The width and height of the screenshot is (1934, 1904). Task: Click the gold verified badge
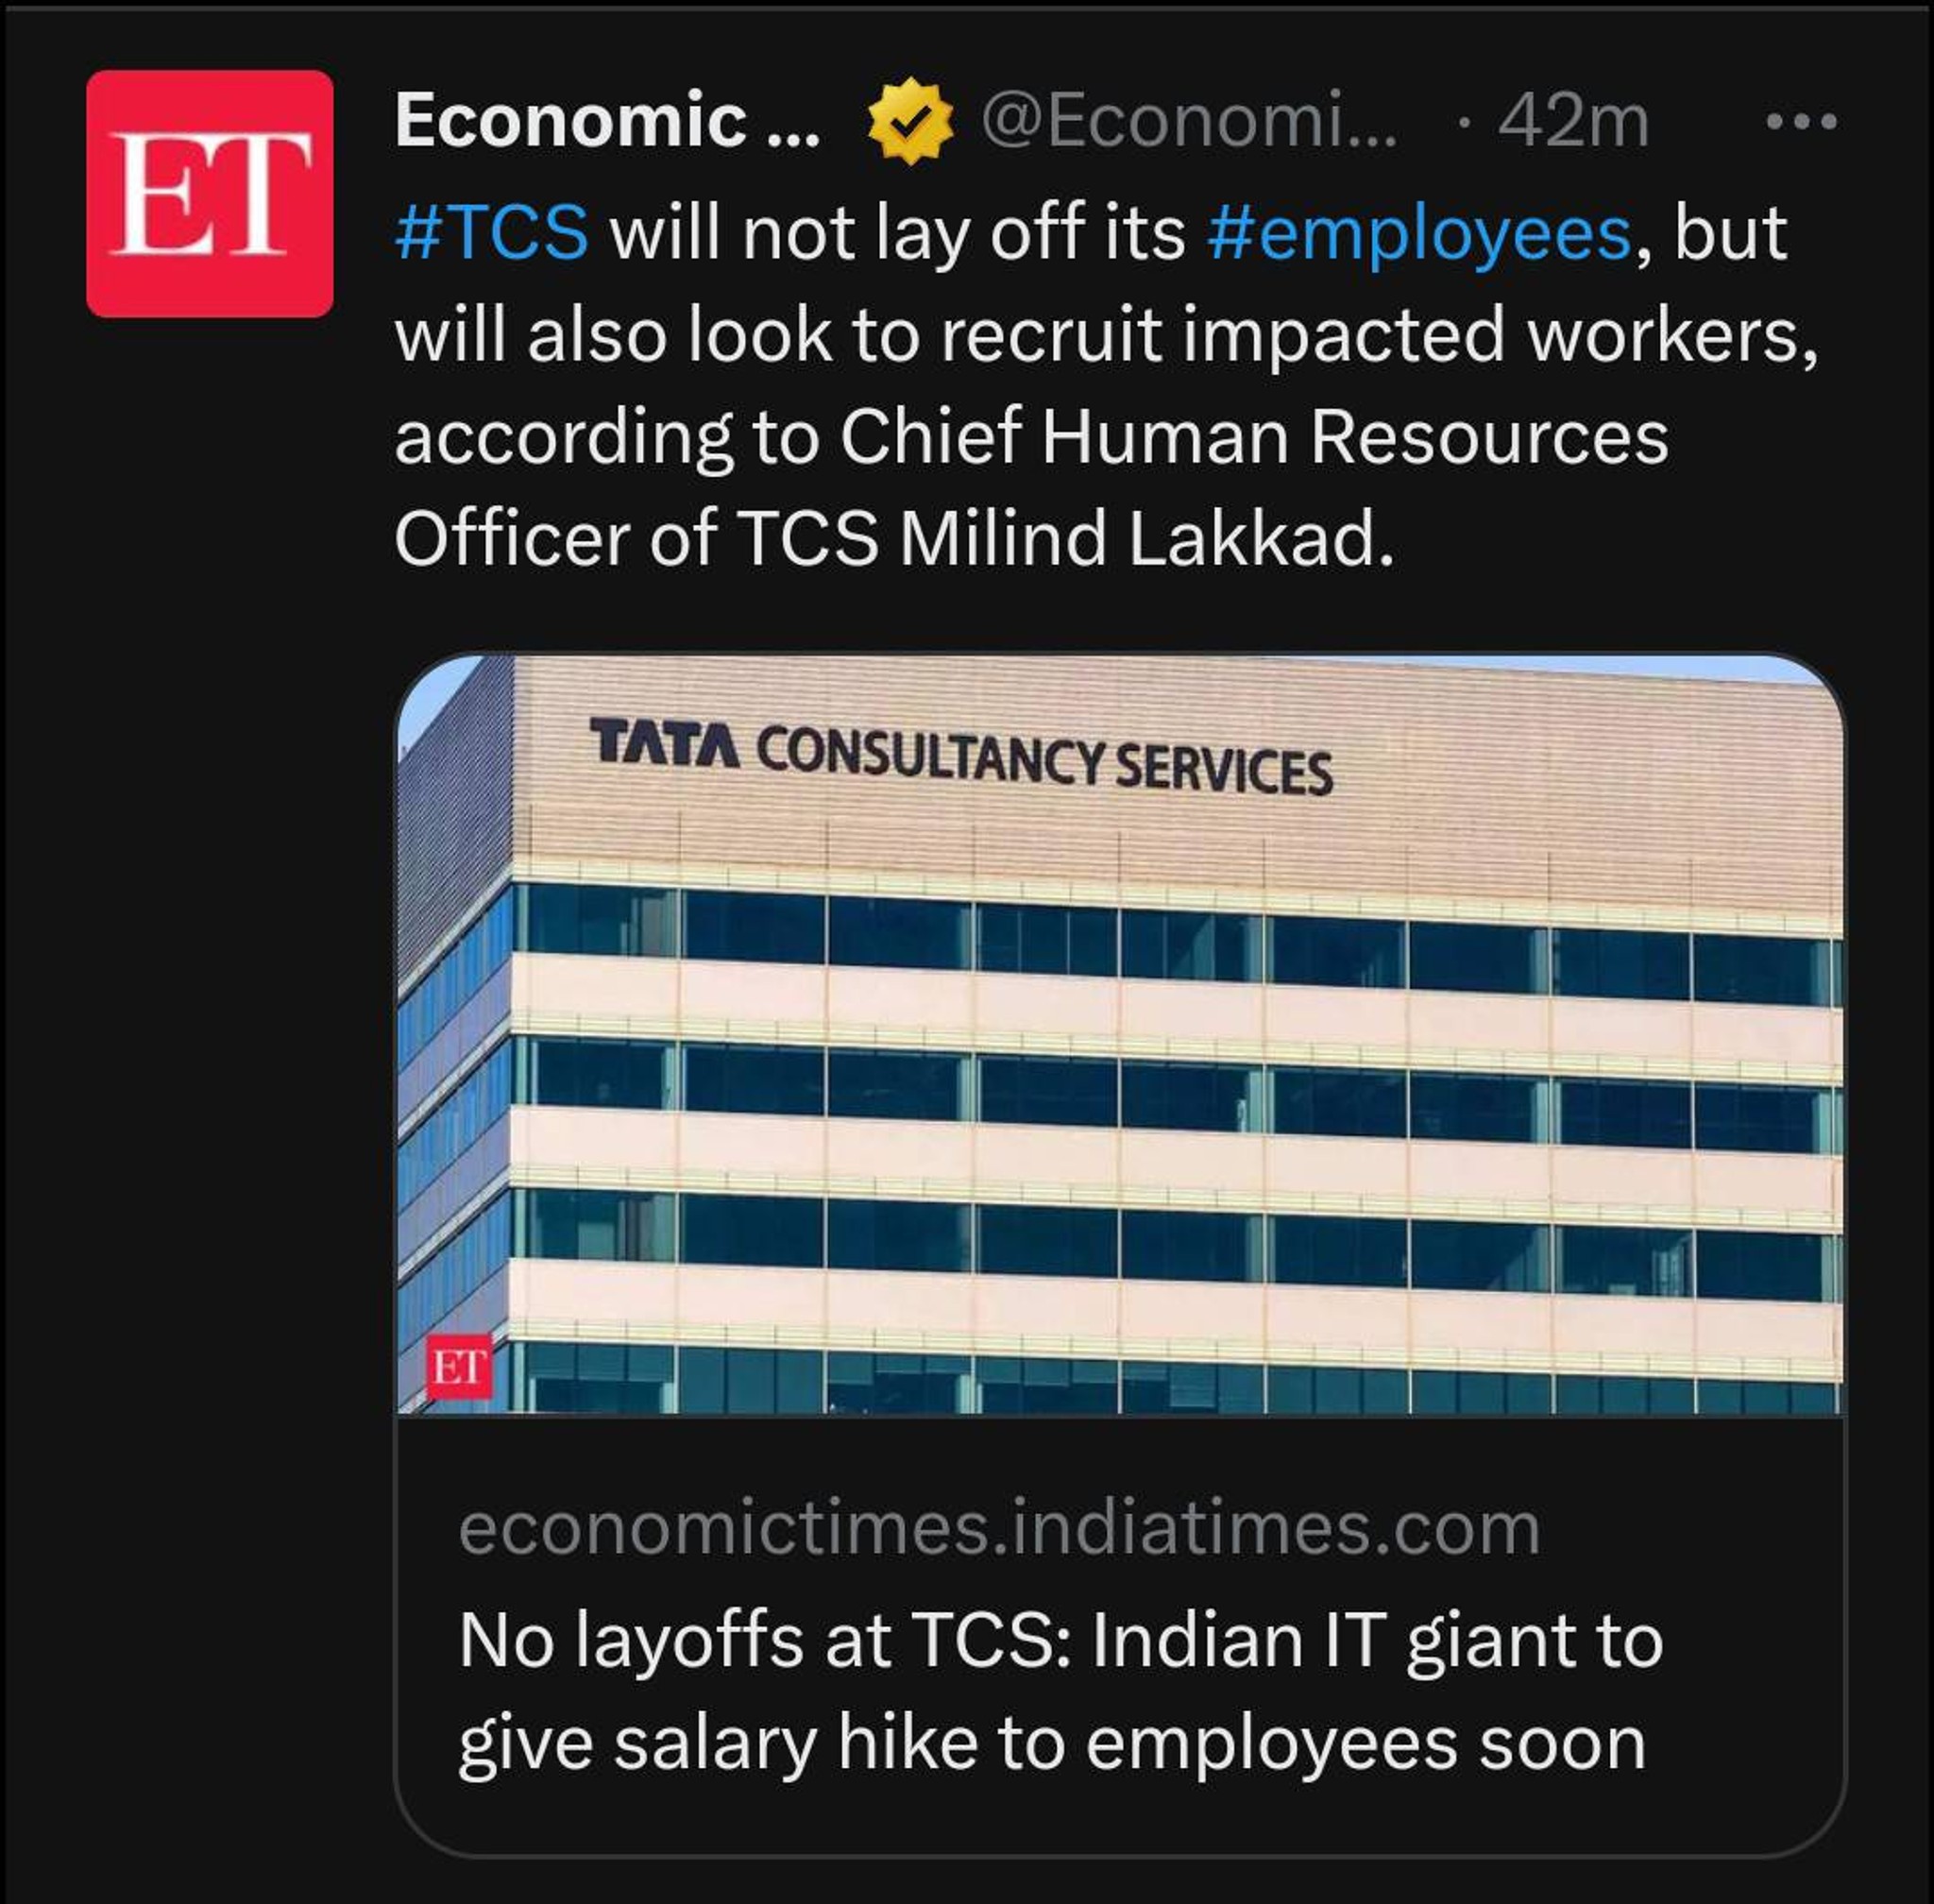pyautogui.click(x=908, y=122)
